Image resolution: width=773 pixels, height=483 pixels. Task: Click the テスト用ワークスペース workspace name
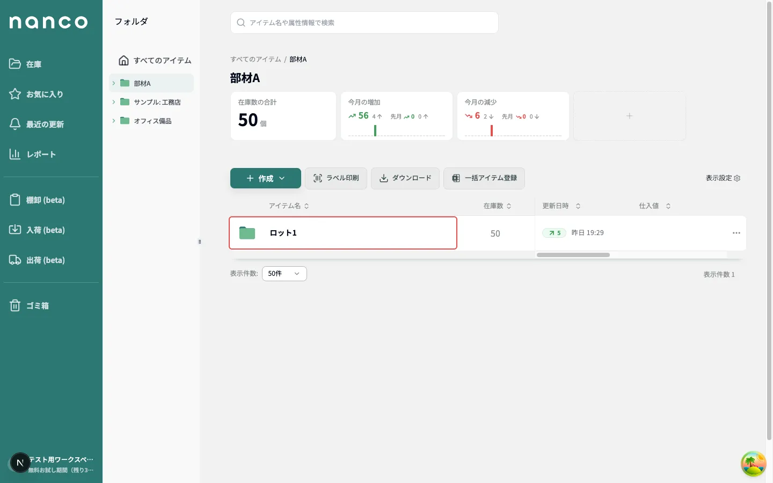61,459
